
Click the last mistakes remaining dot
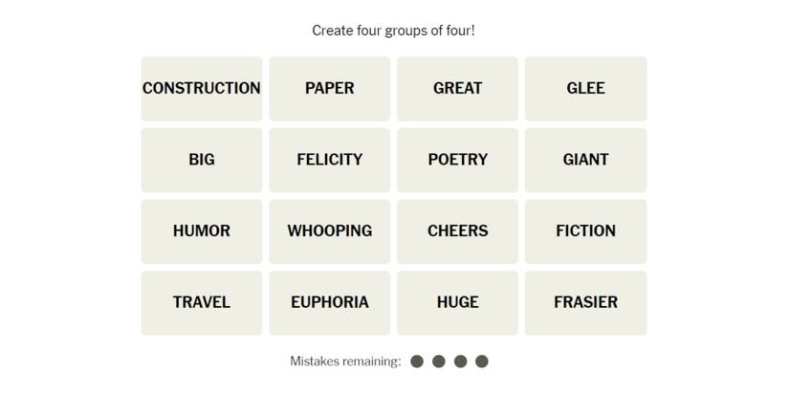[482, 362]
